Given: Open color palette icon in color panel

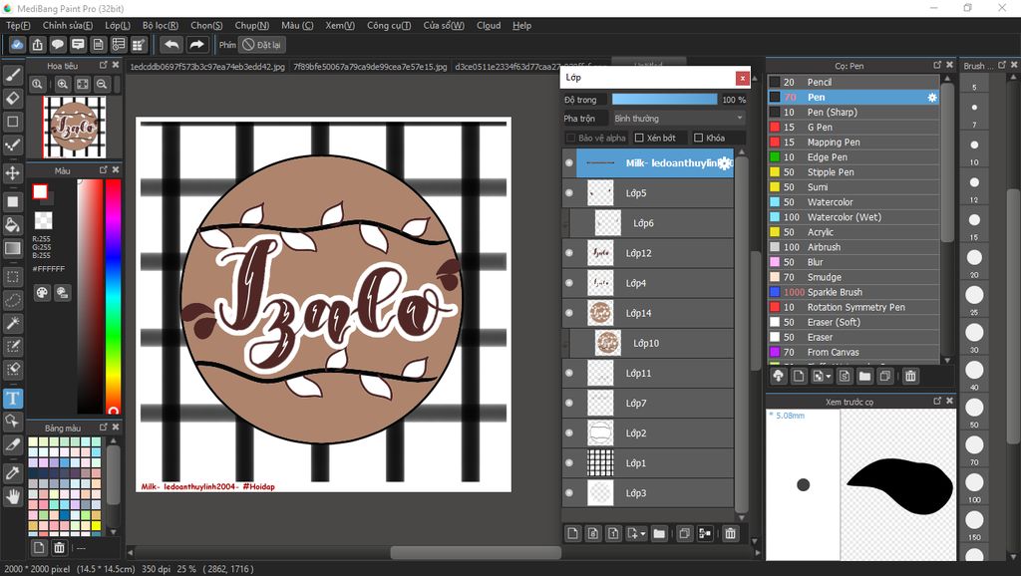Looking at the screenshot, I should pos(42,292).
